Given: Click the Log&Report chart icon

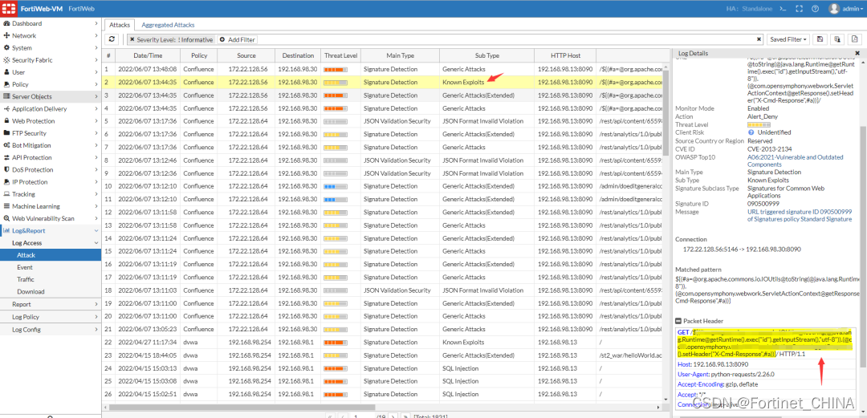Looking at the screenshot, I should click(x=6, y=230).
